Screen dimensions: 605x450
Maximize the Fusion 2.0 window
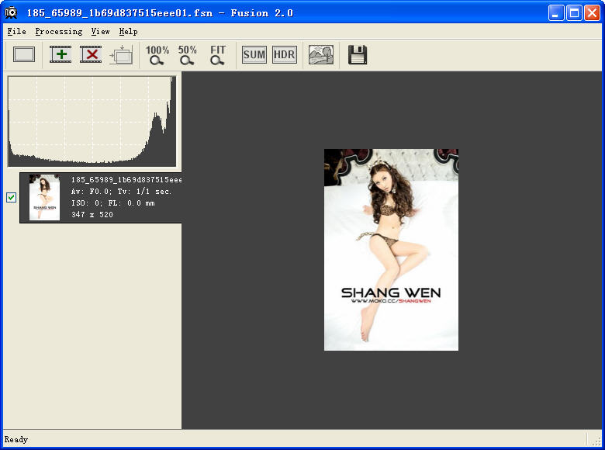tap(574, 13)
